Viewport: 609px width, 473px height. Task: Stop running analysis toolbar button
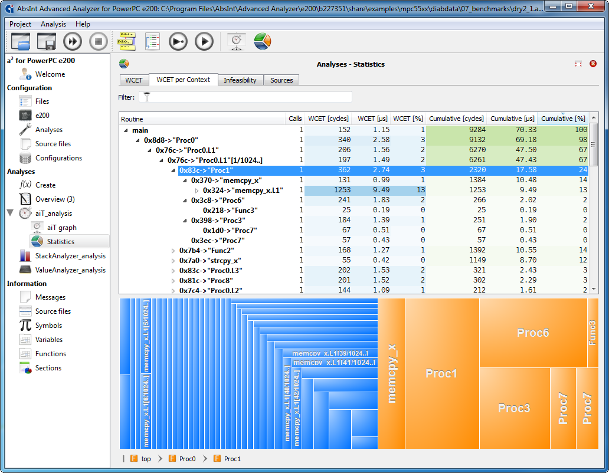pyautogui.click(x=99, y=41)
